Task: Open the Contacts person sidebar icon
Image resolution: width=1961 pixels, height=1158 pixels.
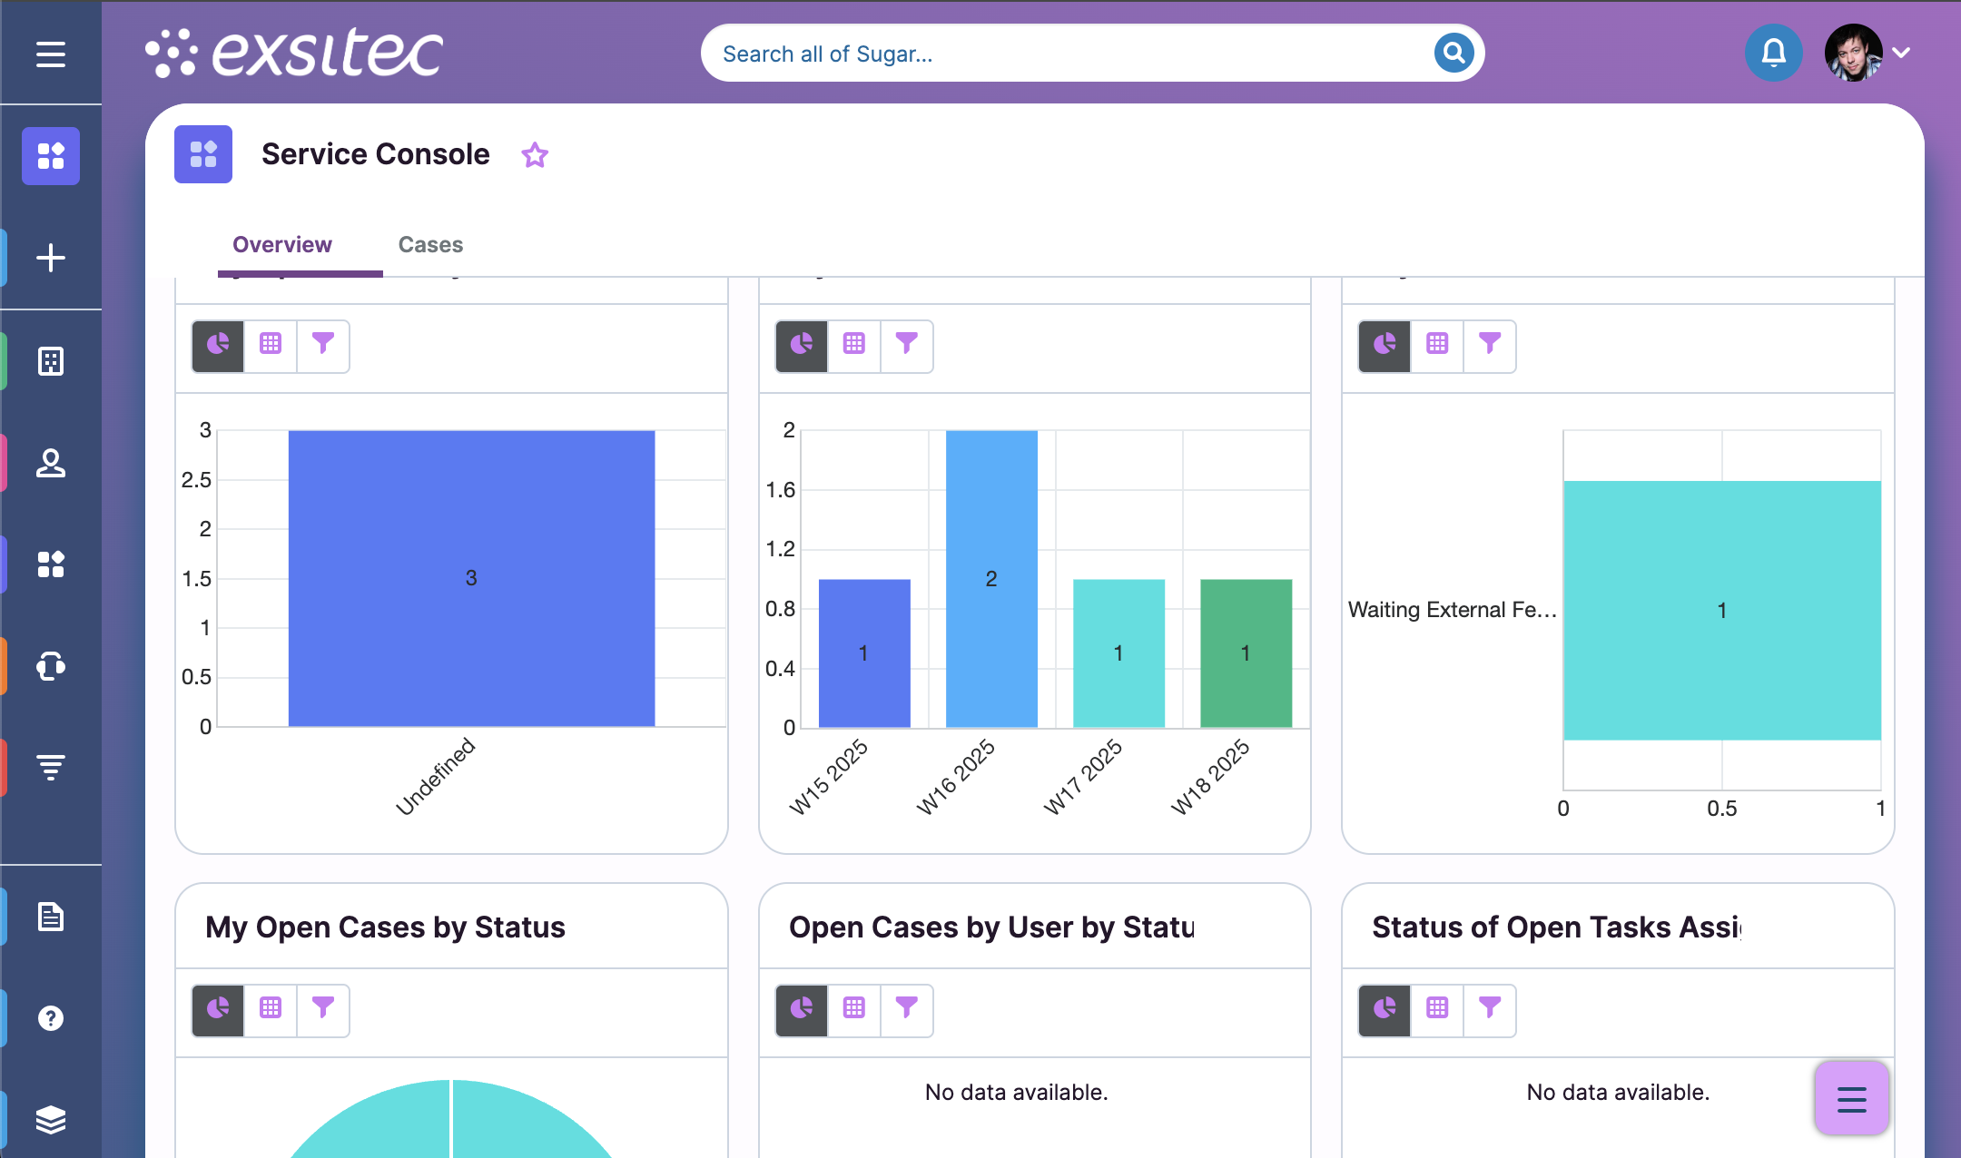Action: coord(51,463)
